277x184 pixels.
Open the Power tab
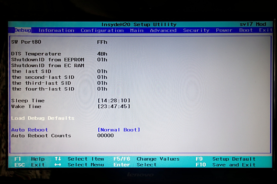[x=224, y=30]
